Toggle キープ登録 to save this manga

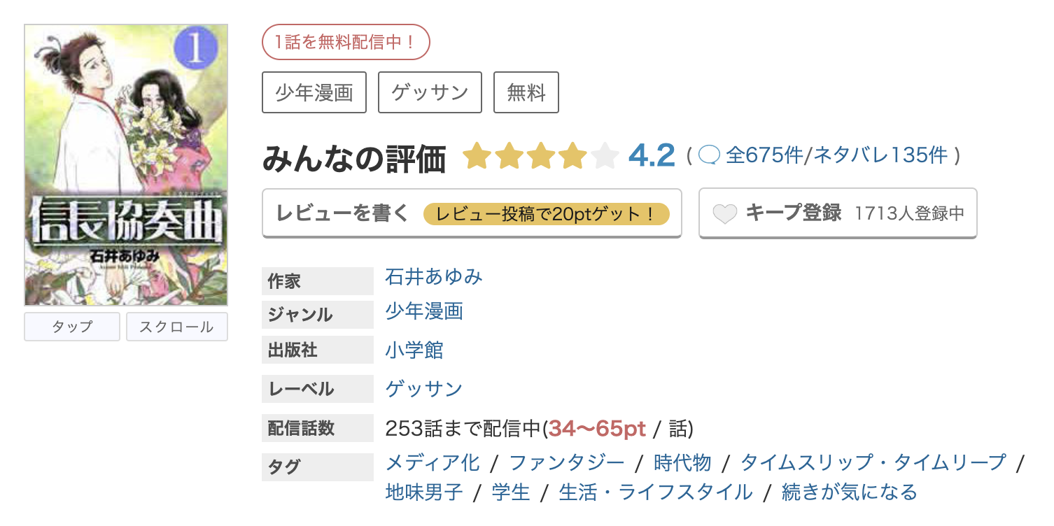pos(794,213)
